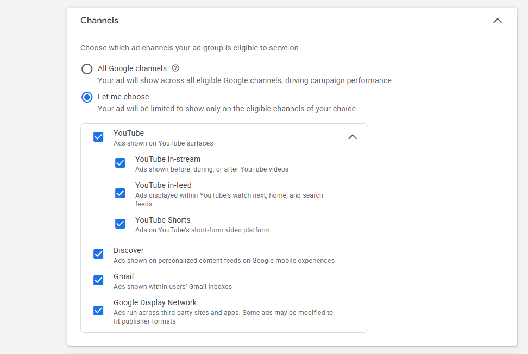
Task: Uncheck the Discover channel checkbox
Action: (x=98, y=254)
